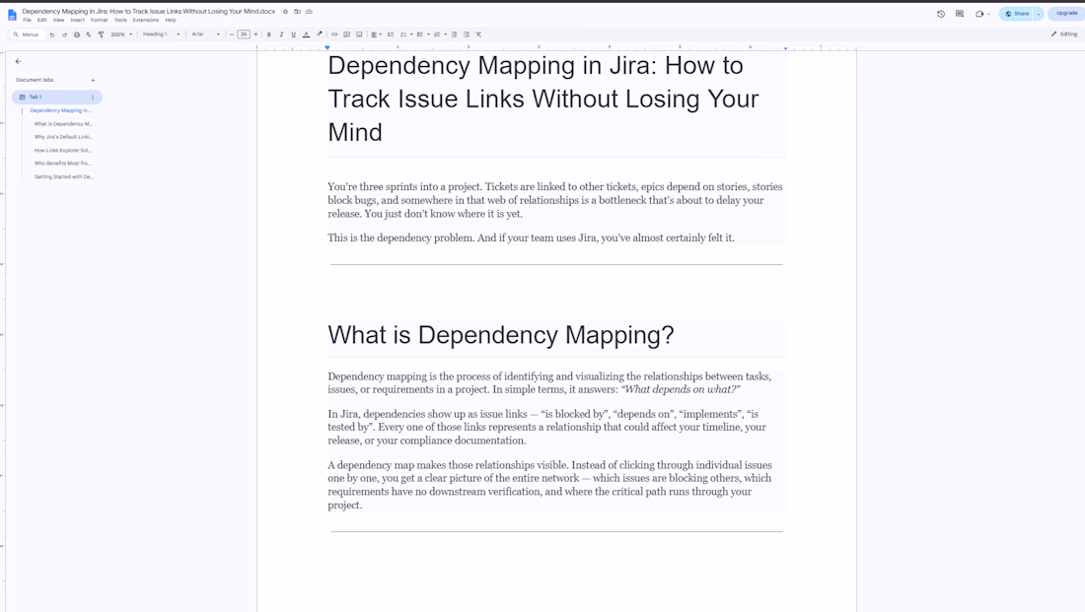The height and width of the screenshot is (612, 1085).
Task: Print the document
Action: click(77, 34)
